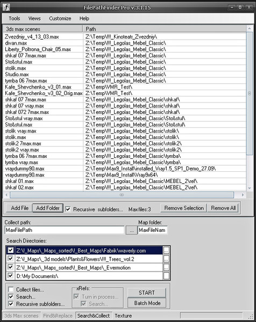Select the _Evermotion directory path row

pyautogui.click(x=89, y=267)
